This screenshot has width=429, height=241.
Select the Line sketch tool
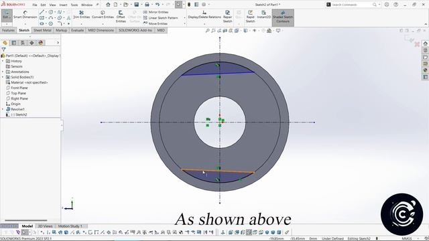(42, 12)
